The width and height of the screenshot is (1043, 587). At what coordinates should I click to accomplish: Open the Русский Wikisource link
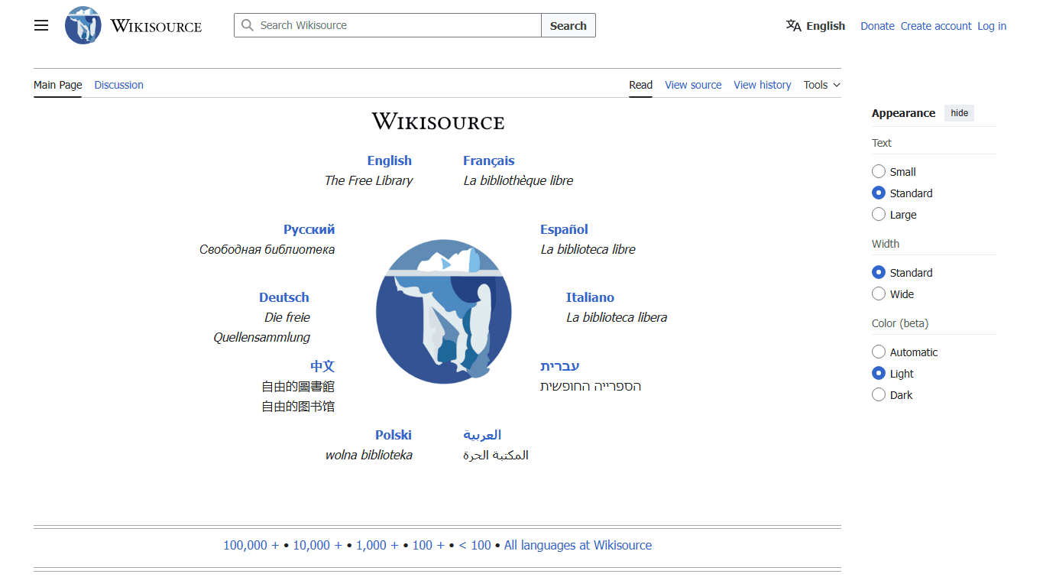pos(309,229)
